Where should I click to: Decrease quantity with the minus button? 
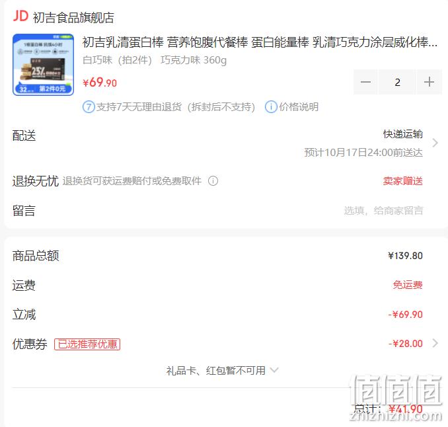pyautogui.click(x=365, y=82)
